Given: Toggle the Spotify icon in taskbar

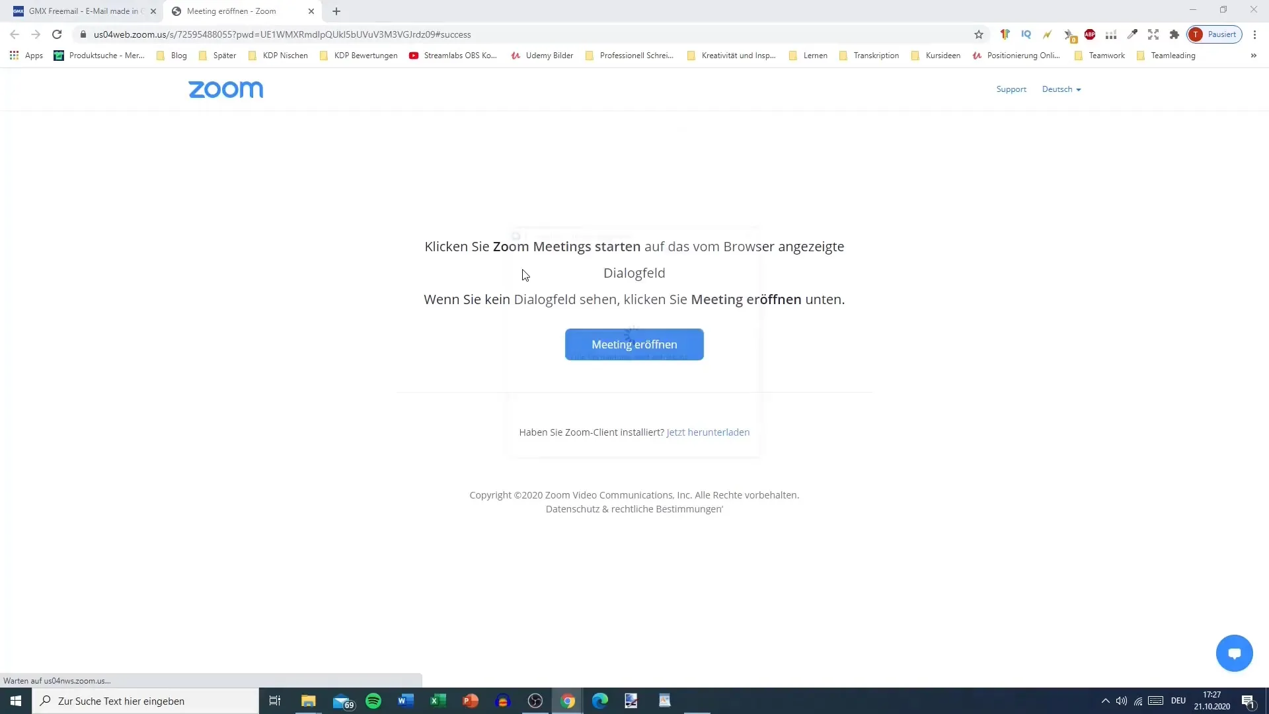Looking at the screenshot, I should tap(373, 701).
